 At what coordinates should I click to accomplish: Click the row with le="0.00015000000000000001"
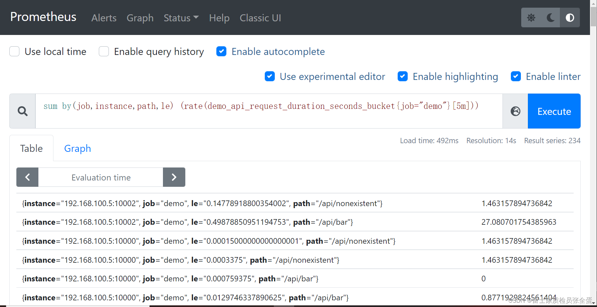tap(295, 241)
